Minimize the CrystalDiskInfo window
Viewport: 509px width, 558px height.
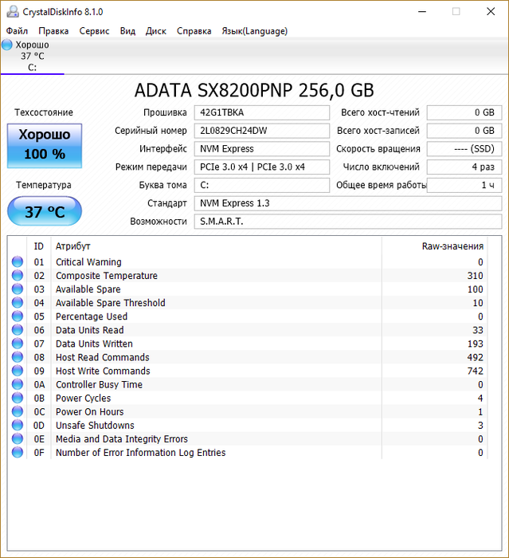tap(422, 12)
